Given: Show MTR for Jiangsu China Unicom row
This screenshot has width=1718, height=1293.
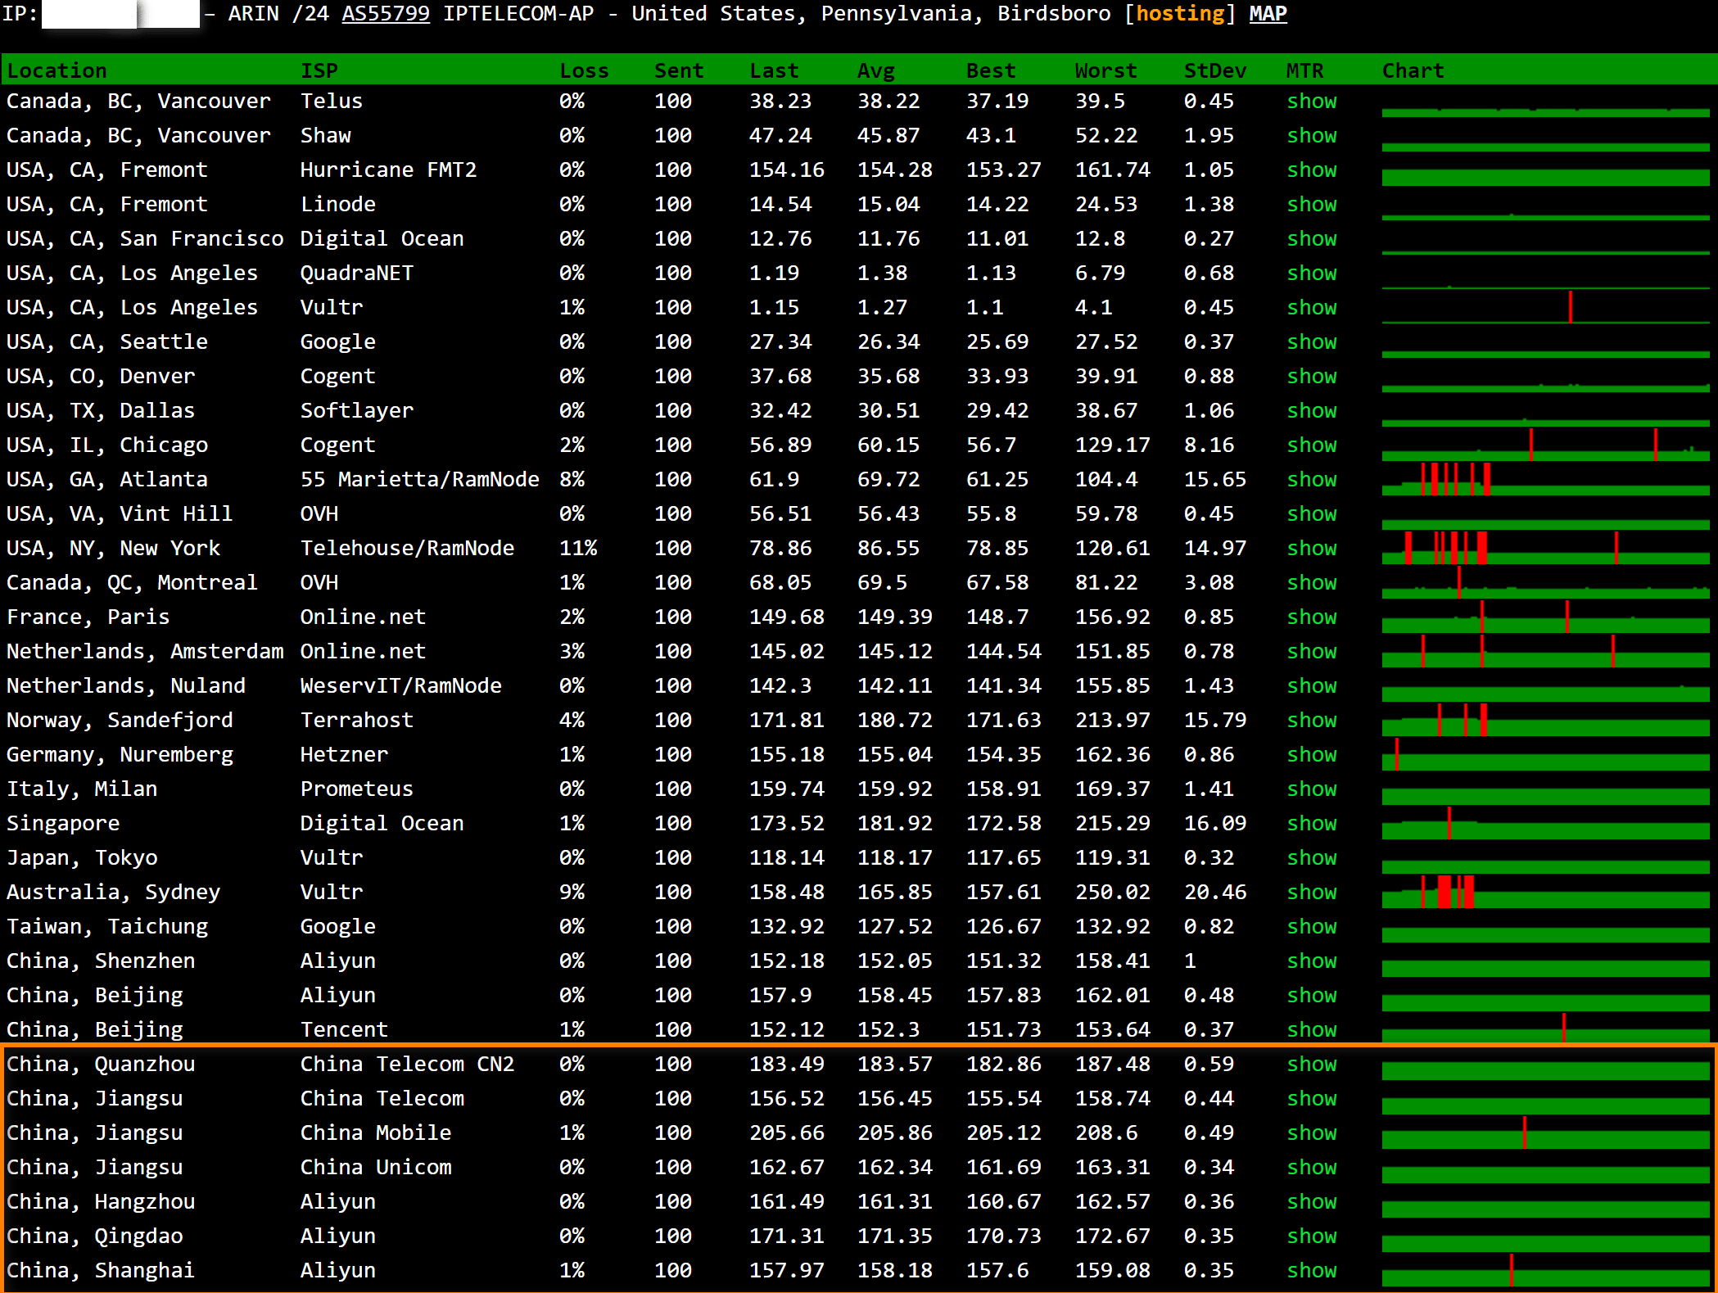Looking at the screenshot, I should coord(1311,1167).
